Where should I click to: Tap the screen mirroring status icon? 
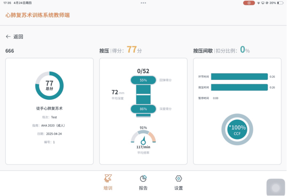coord(263,3)
